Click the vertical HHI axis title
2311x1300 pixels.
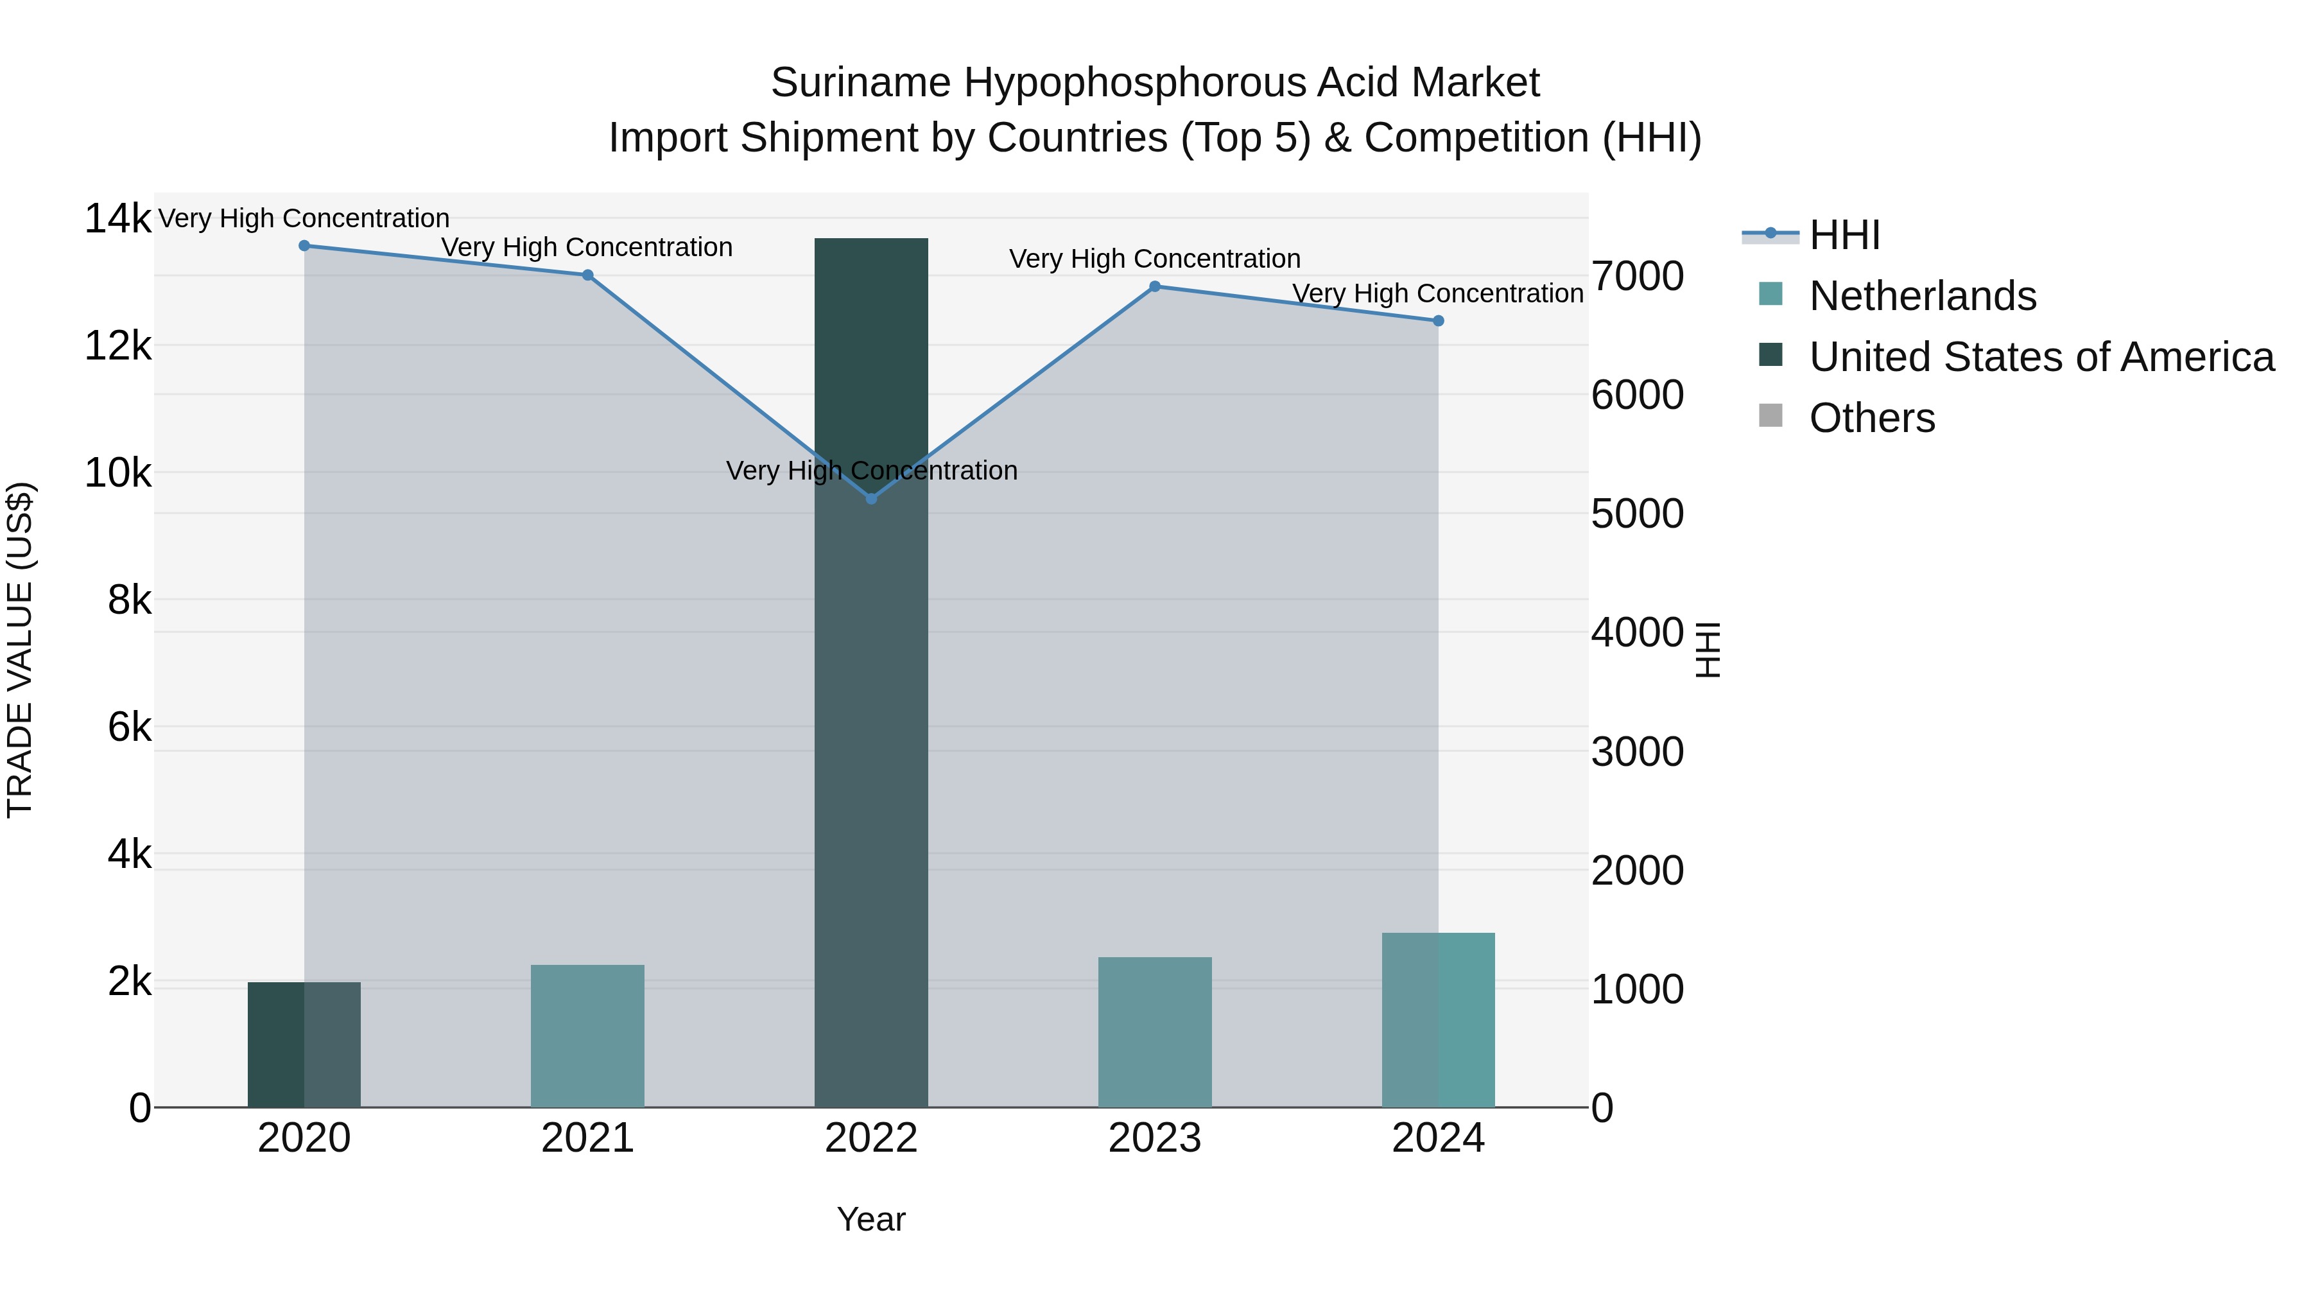[x=1708, y=650]
